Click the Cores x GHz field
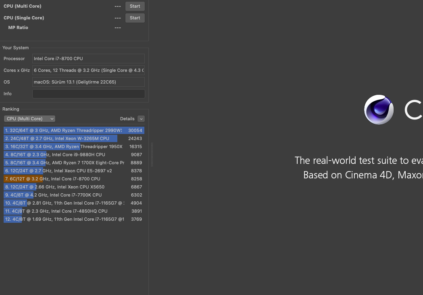Image resolution: width=423 pixels, height=295 pixels. (x=88, y=70)
